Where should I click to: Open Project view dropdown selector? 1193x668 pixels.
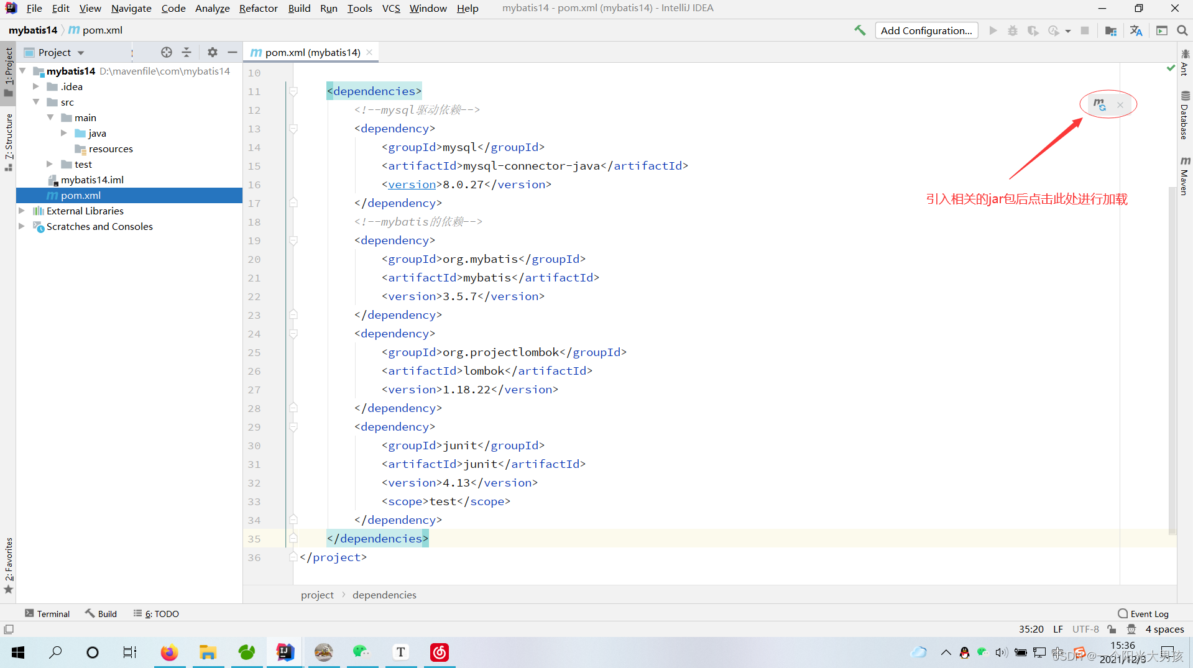(54, 52)
